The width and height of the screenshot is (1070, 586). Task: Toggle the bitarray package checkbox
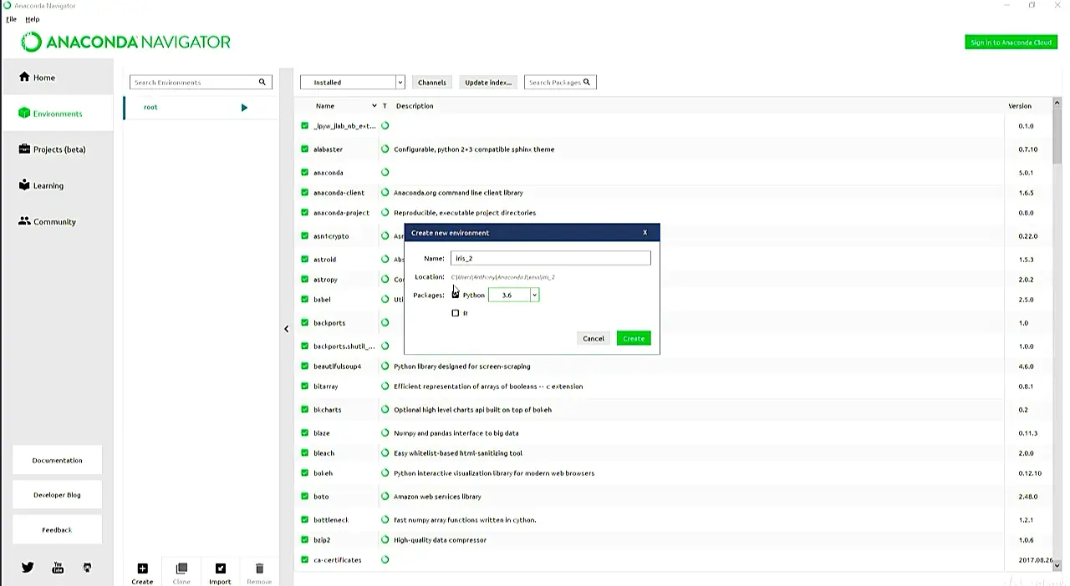coord(305,386)
